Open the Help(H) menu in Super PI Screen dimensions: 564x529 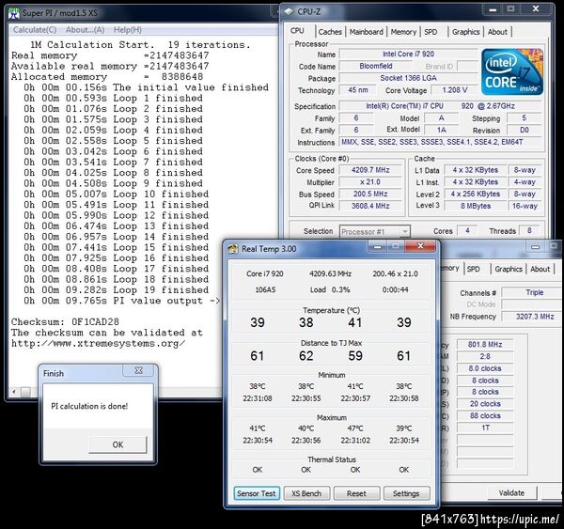click(x=128, y=30)
